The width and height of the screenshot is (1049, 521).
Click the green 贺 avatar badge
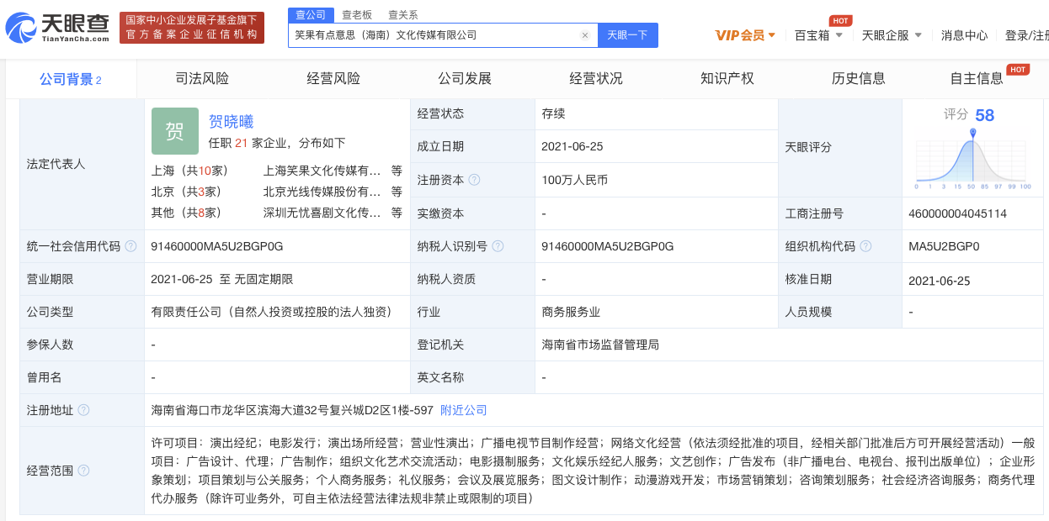(174, 131)
